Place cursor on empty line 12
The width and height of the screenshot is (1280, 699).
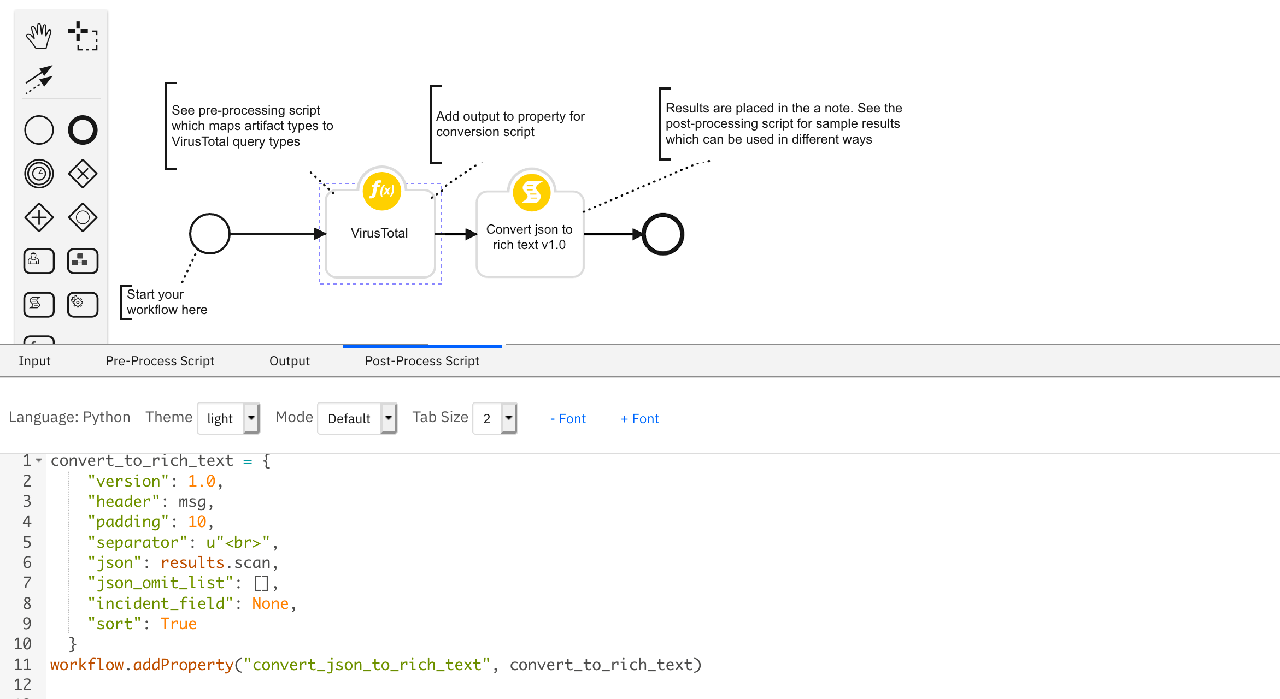(x=662, y=685)
